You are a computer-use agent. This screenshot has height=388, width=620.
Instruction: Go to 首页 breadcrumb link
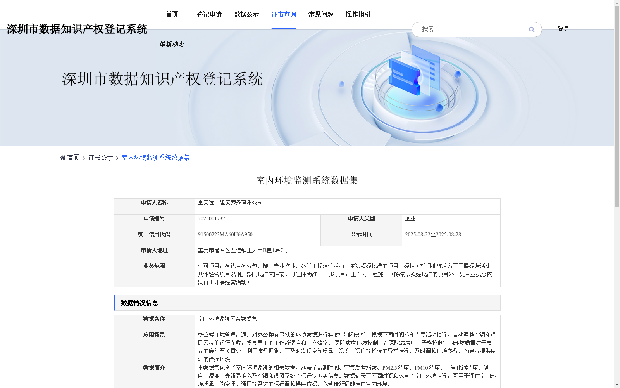[73, 158]
